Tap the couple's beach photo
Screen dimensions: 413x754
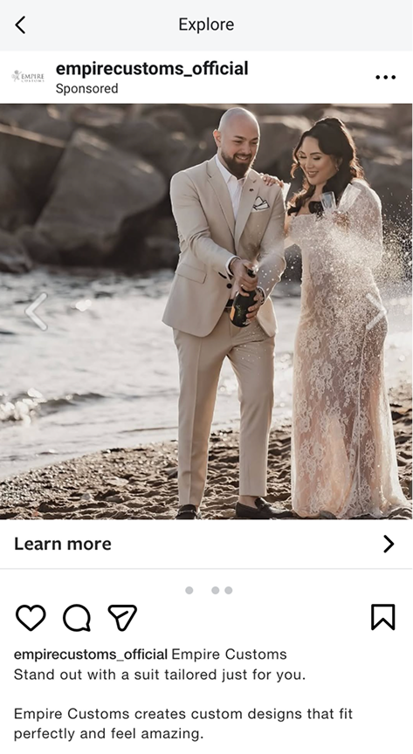click(x=206, y=312)
